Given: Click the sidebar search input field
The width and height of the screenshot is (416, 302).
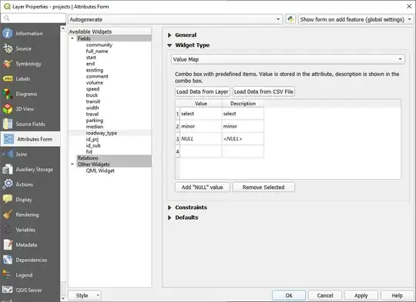Looking at the screenshot, I should pyautogui.click(x=33, y=18).
